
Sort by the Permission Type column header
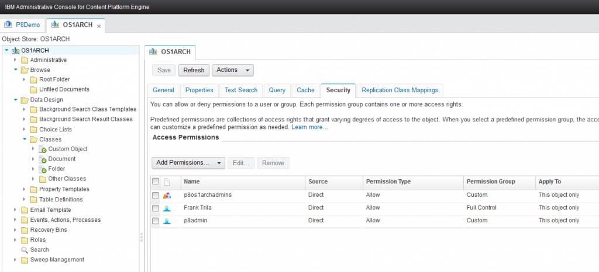[x=414, y=182]
